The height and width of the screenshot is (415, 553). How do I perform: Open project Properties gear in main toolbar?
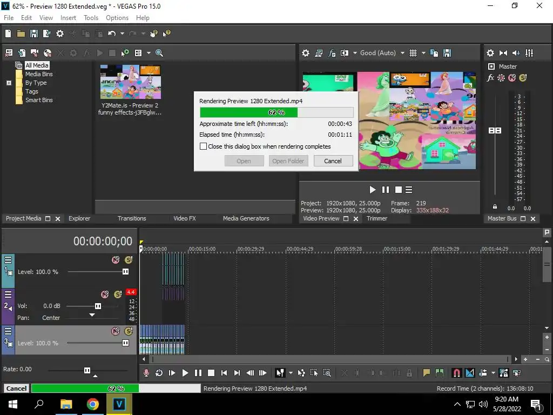tap(60, 34)
